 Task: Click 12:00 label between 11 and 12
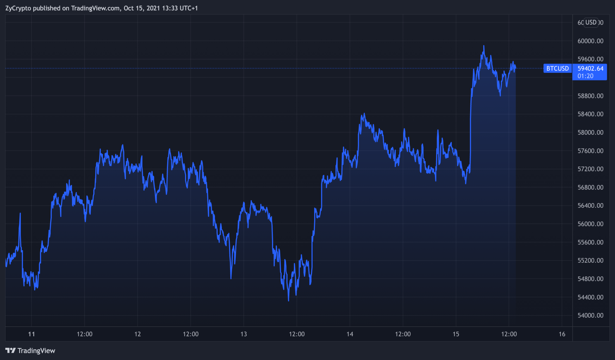(85, 334)
